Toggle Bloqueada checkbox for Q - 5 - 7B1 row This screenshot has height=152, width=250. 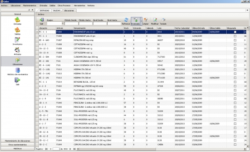235,111
